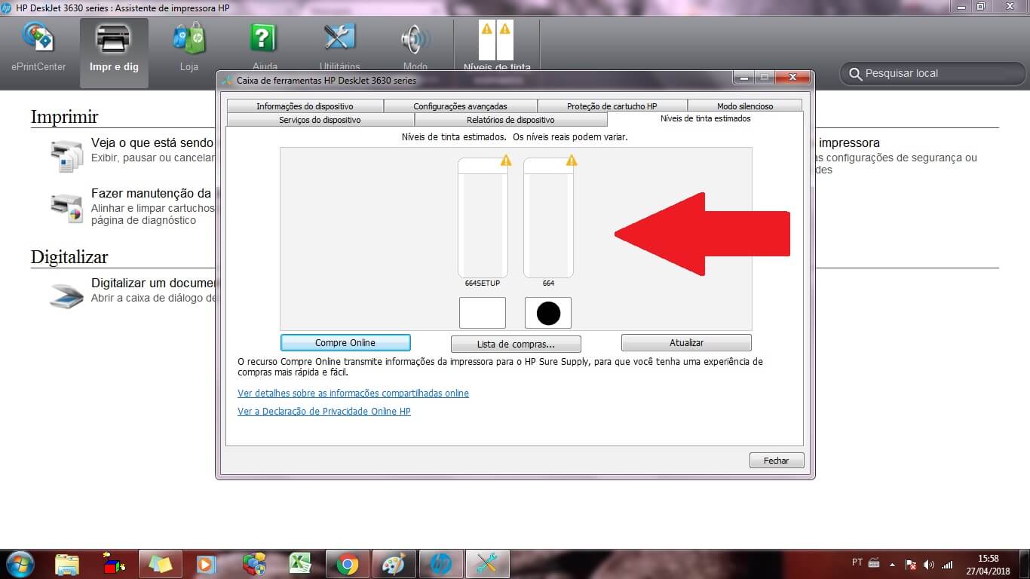Viewport: 1030px width, 579px height.
Task: Open the ePrintCenter icon in toolbar
Action: (x=38, y=39)
